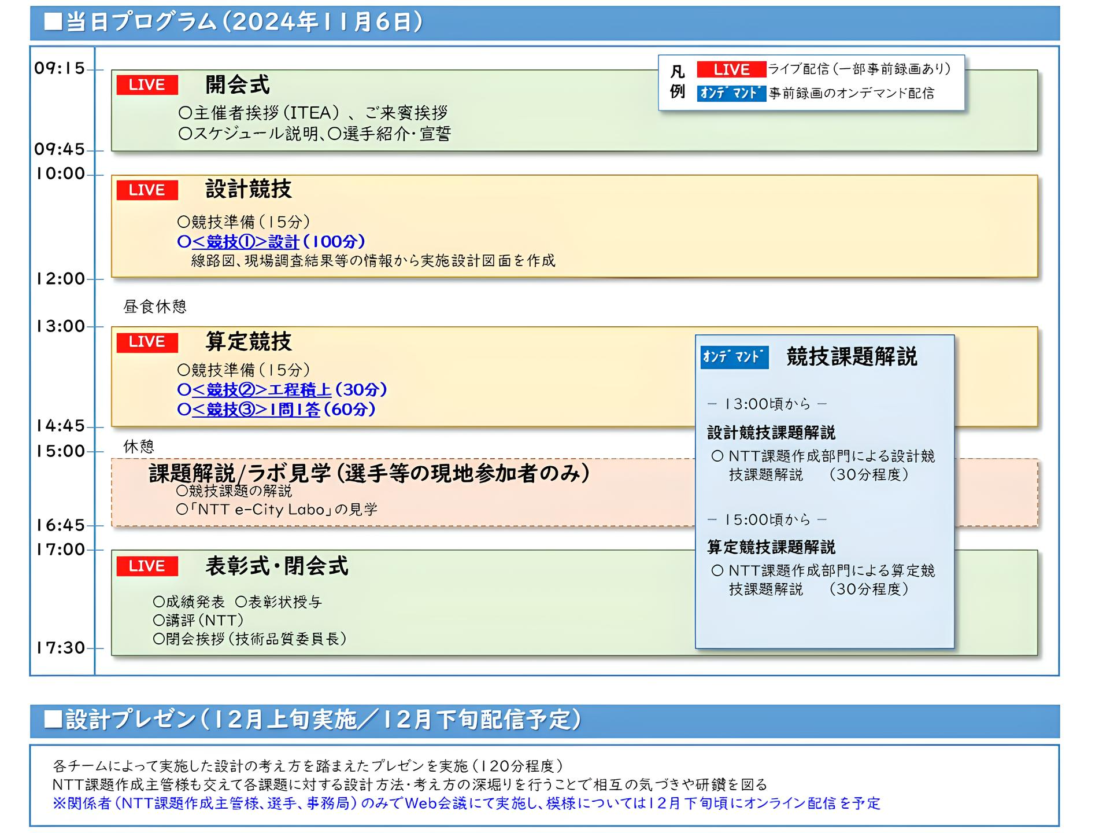Click the 事前録画のオンデマンド配信 legend text
This screenshot has height=833, width=1110.
click(x=851, y=94)
